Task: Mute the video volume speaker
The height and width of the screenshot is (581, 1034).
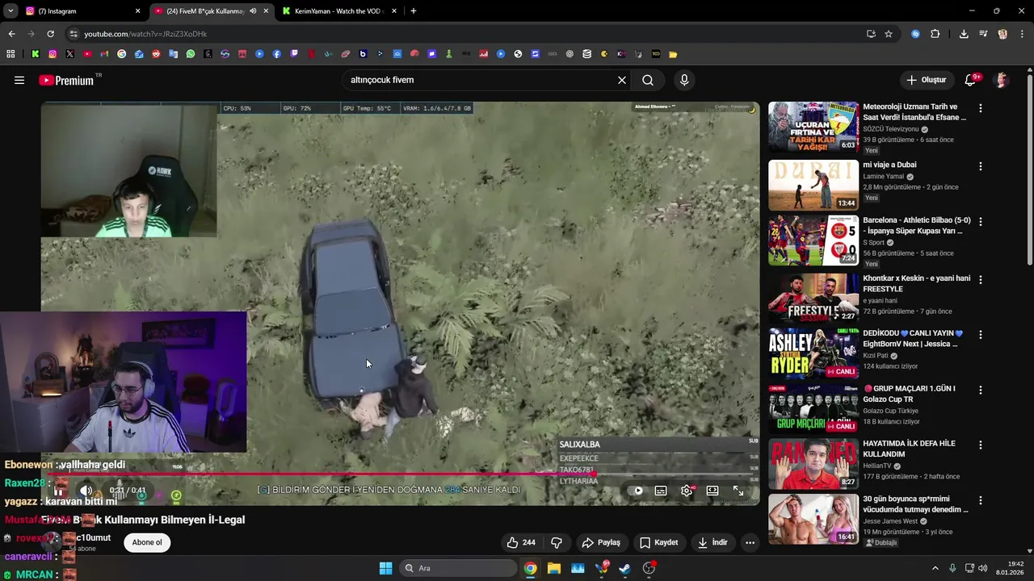Action: [86, 491]
